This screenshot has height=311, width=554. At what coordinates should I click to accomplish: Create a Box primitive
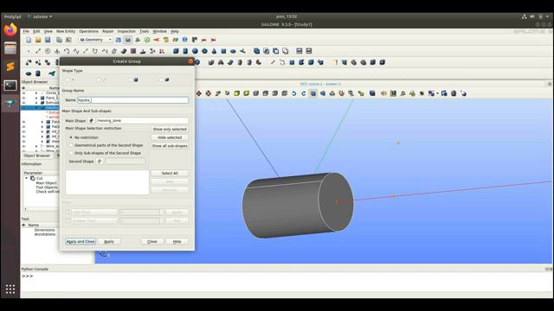click(x=176, y=51)
